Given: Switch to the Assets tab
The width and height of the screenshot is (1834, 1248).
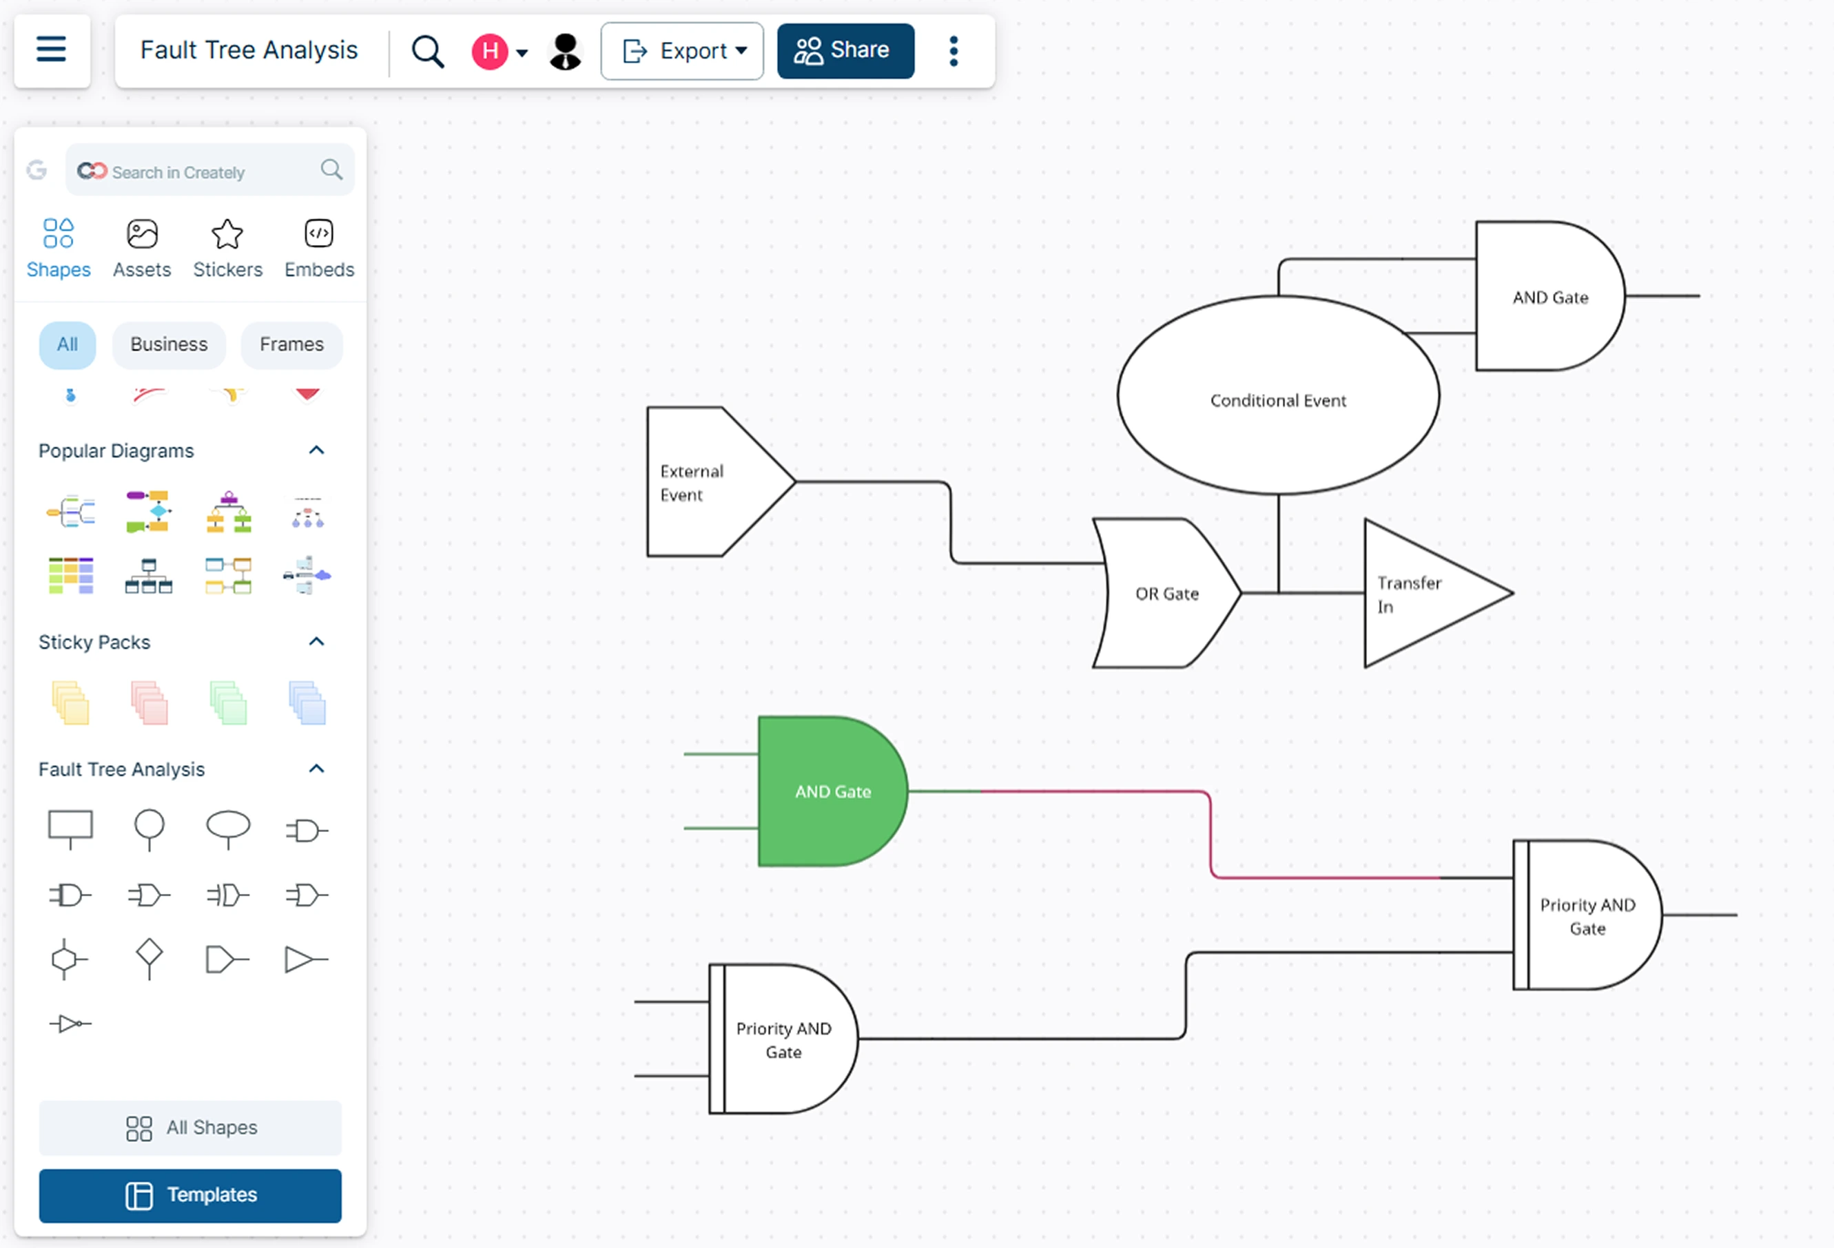Looking at the screenshot, I should (142, 249).
